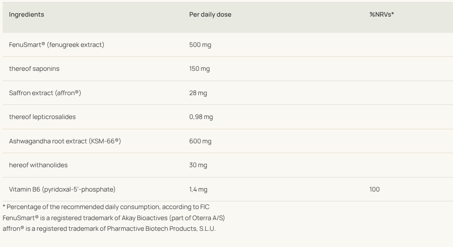The height and width of the screenshot is (247, 453).
Task: Select the Ashwagandha root extract cell
Action: pyautogui.click(x=65, y=141)
